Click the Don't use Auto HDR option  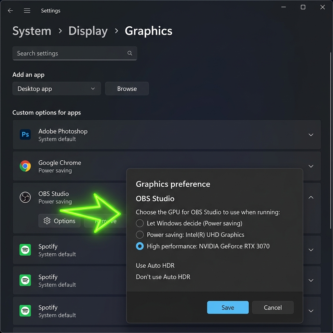pyautogui.click(x=163, y=277)
